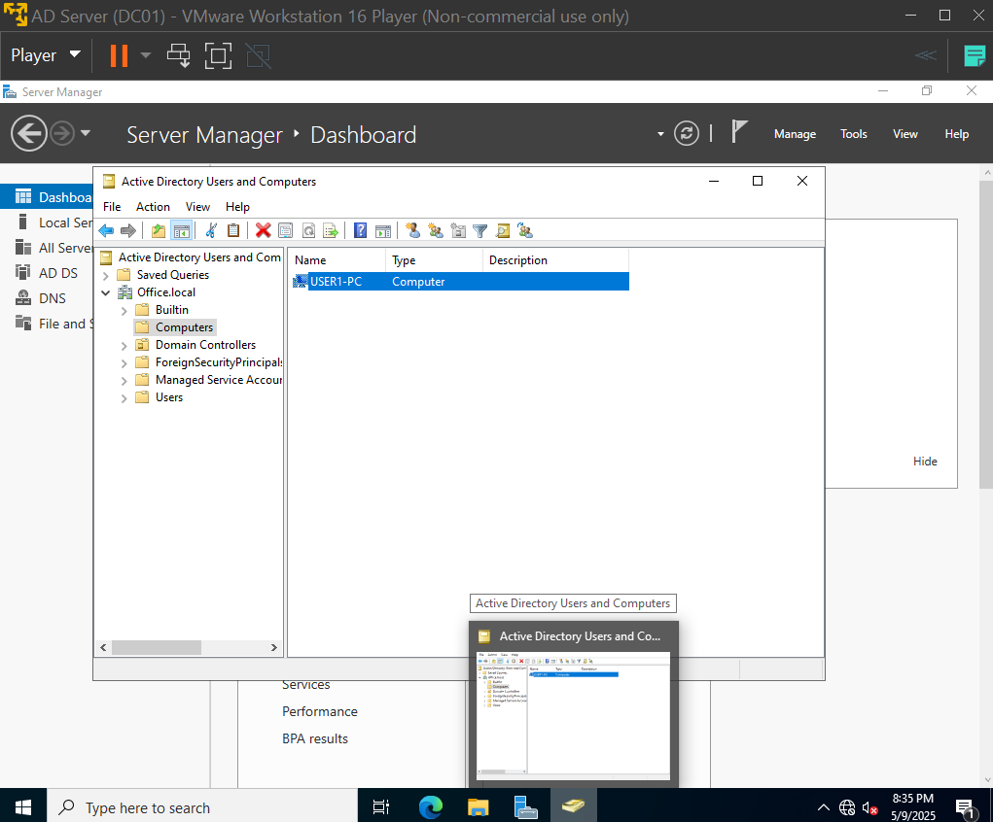Click the Refresh toolbar icon

tap(308, 231)
